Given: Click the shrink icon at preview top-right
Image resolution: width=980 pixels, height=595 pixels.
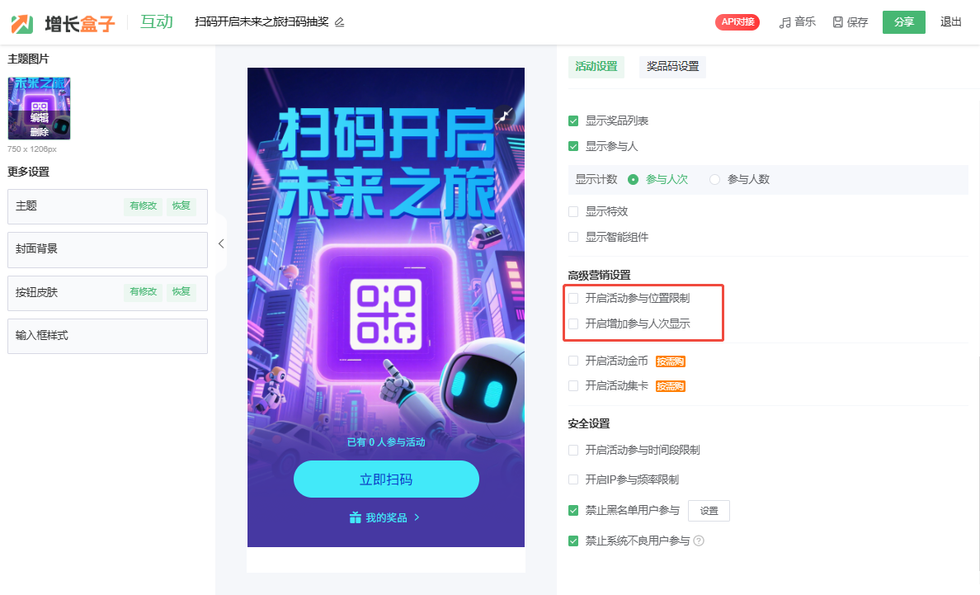Looking at the screenshot, I should pyautogui.click(x=505, y=115).
